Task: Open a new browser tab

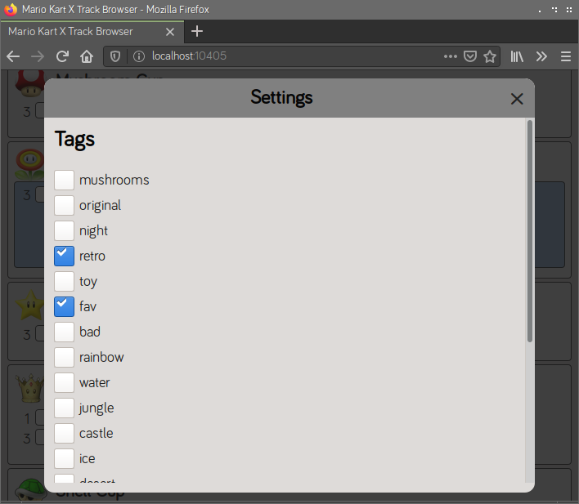Action: click(197, 31)
